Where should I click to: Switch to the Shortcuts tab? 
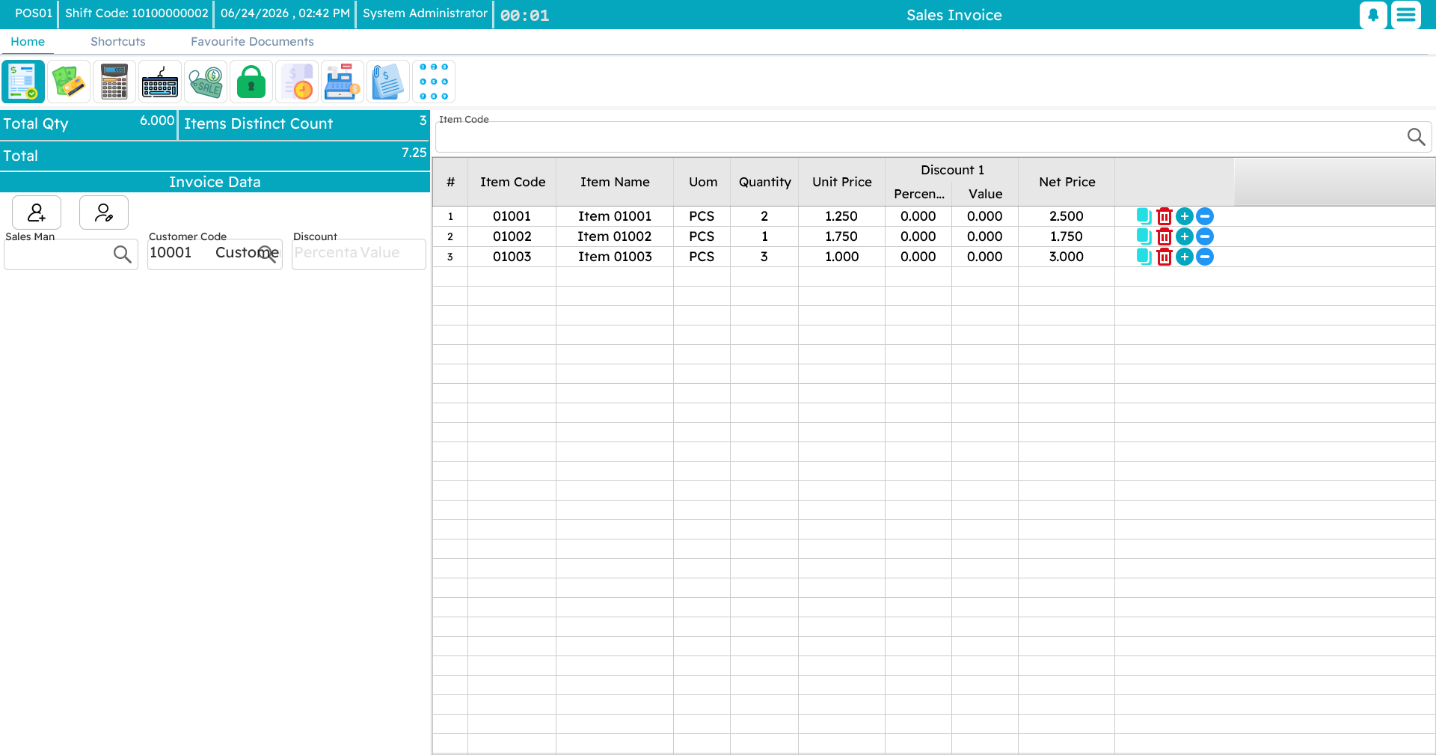pos(118,42)
